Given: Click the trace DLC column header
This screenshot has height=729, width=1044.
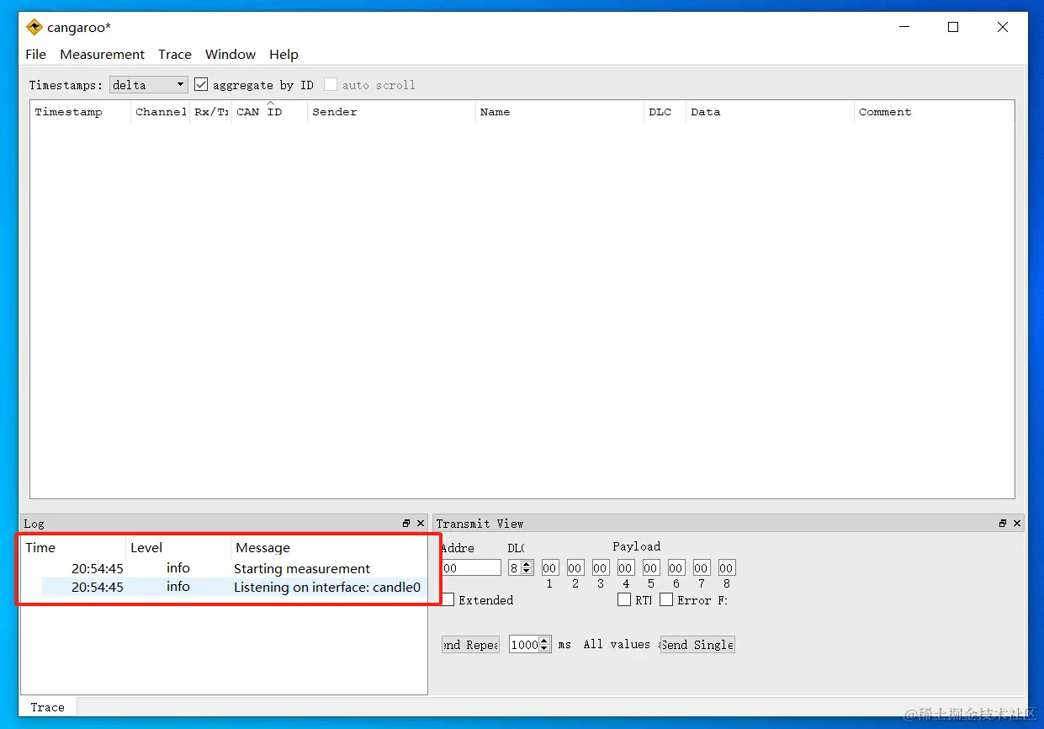Looking at the screenshot, I should coord(665,112).
